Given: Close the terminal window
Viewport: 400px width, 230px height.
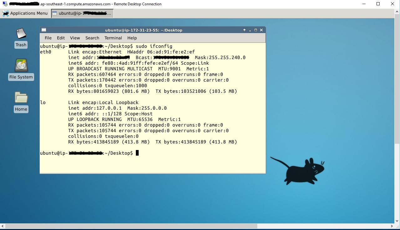Looking at the screenshot, I should [261, 30].
